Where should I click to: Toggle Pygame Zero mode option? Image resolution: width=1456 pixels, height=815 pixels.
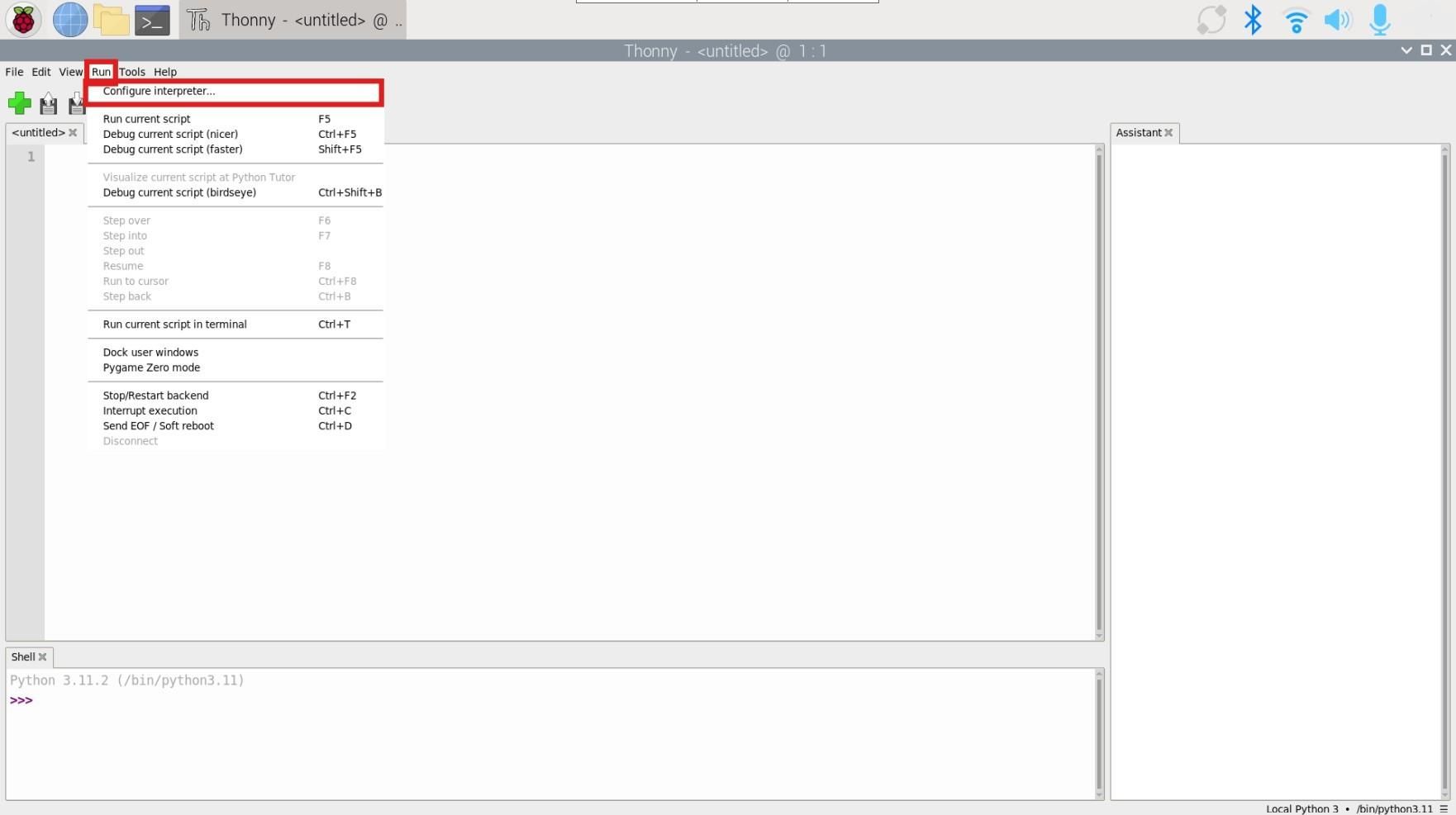(235, 367)
